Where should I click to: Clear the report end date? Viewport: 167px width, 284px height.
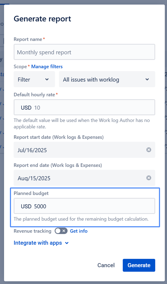click(x=149, y=178)
